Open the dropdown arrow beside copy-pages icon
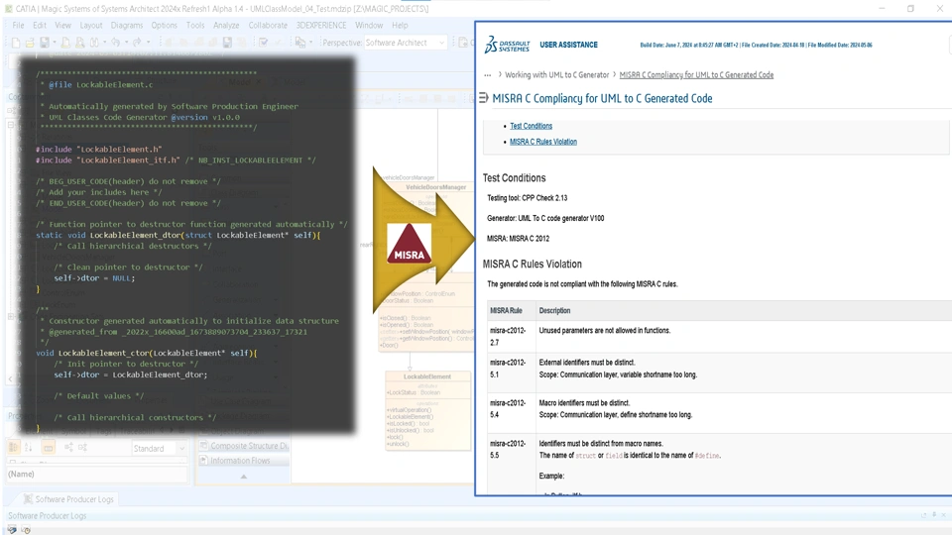952x535 pixels. (310, 43)
